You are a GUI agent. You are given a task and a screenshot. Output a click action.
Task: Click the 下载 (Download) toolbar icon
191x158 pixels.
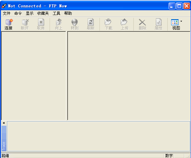click(x=108, y=22)
